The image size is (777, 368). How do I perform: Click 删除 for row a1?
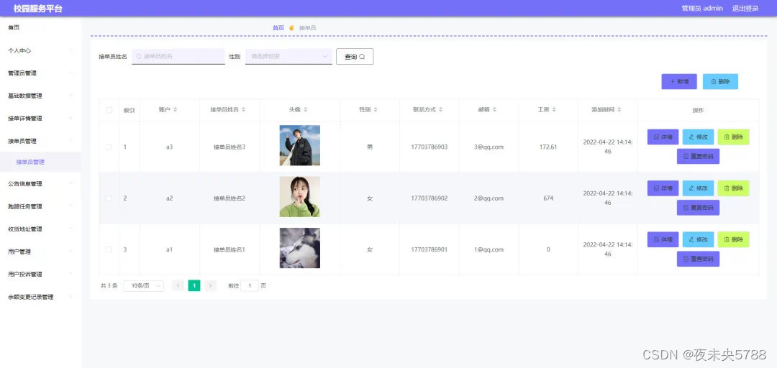733,240
